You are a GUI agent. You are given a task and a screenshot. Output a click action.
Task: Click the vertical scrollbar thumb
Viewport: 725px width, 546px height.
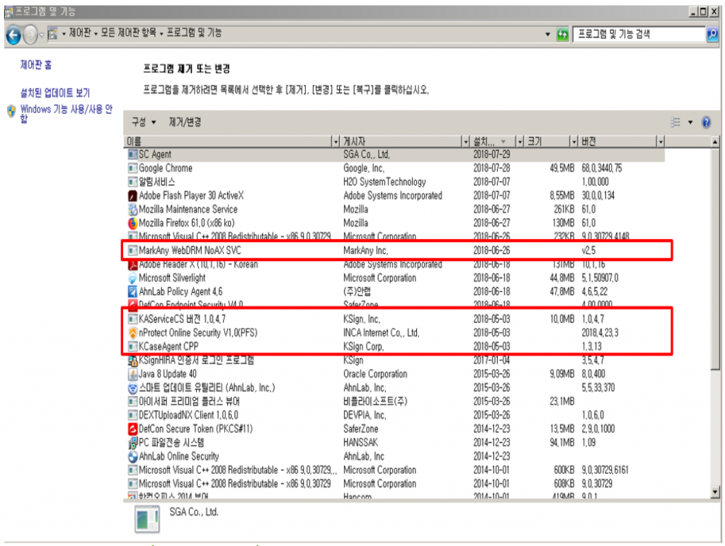point(715,259)
